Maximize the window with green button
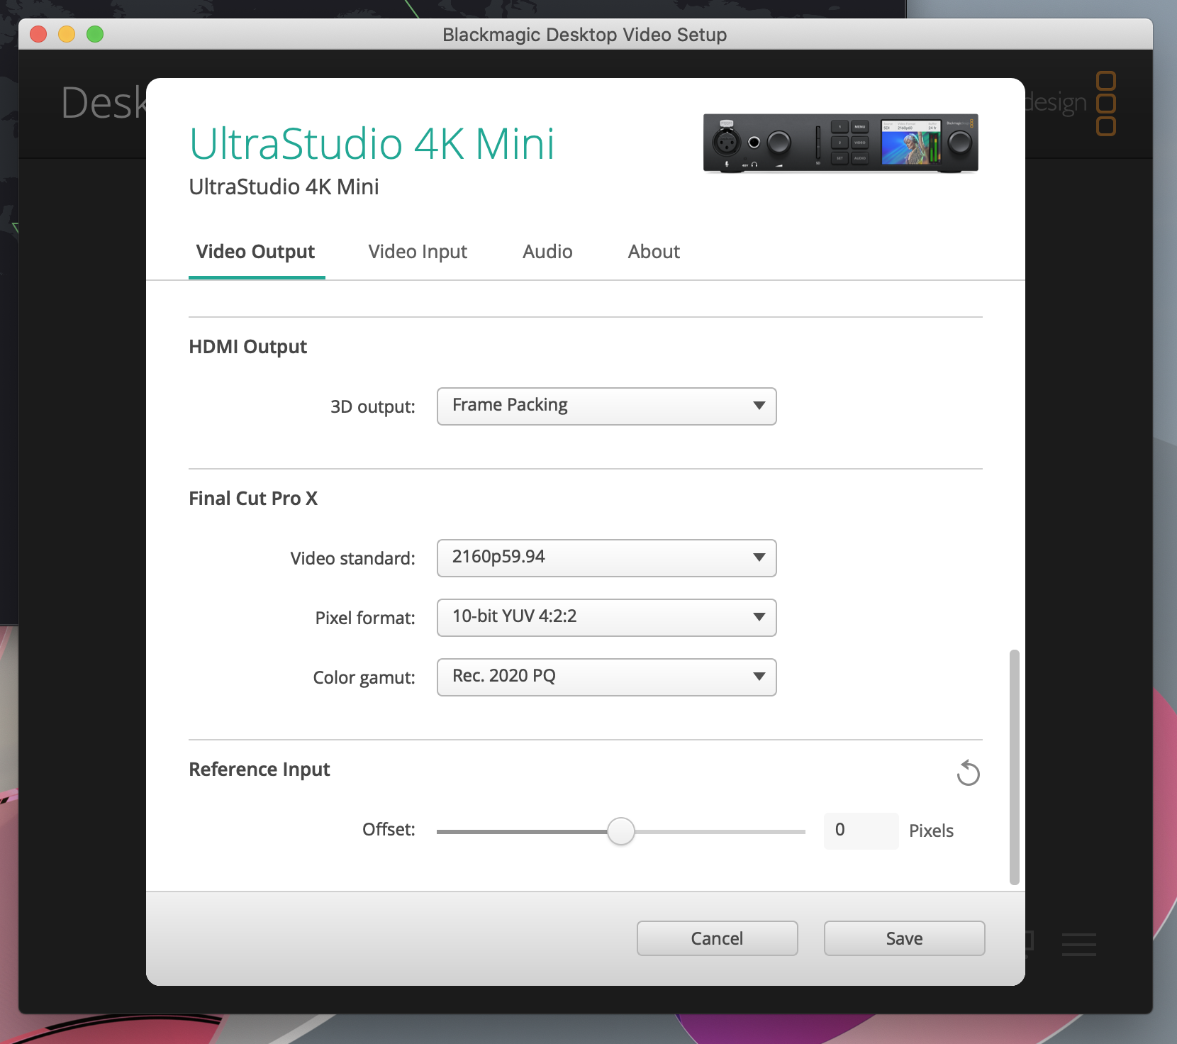 (x=95, y=34)
